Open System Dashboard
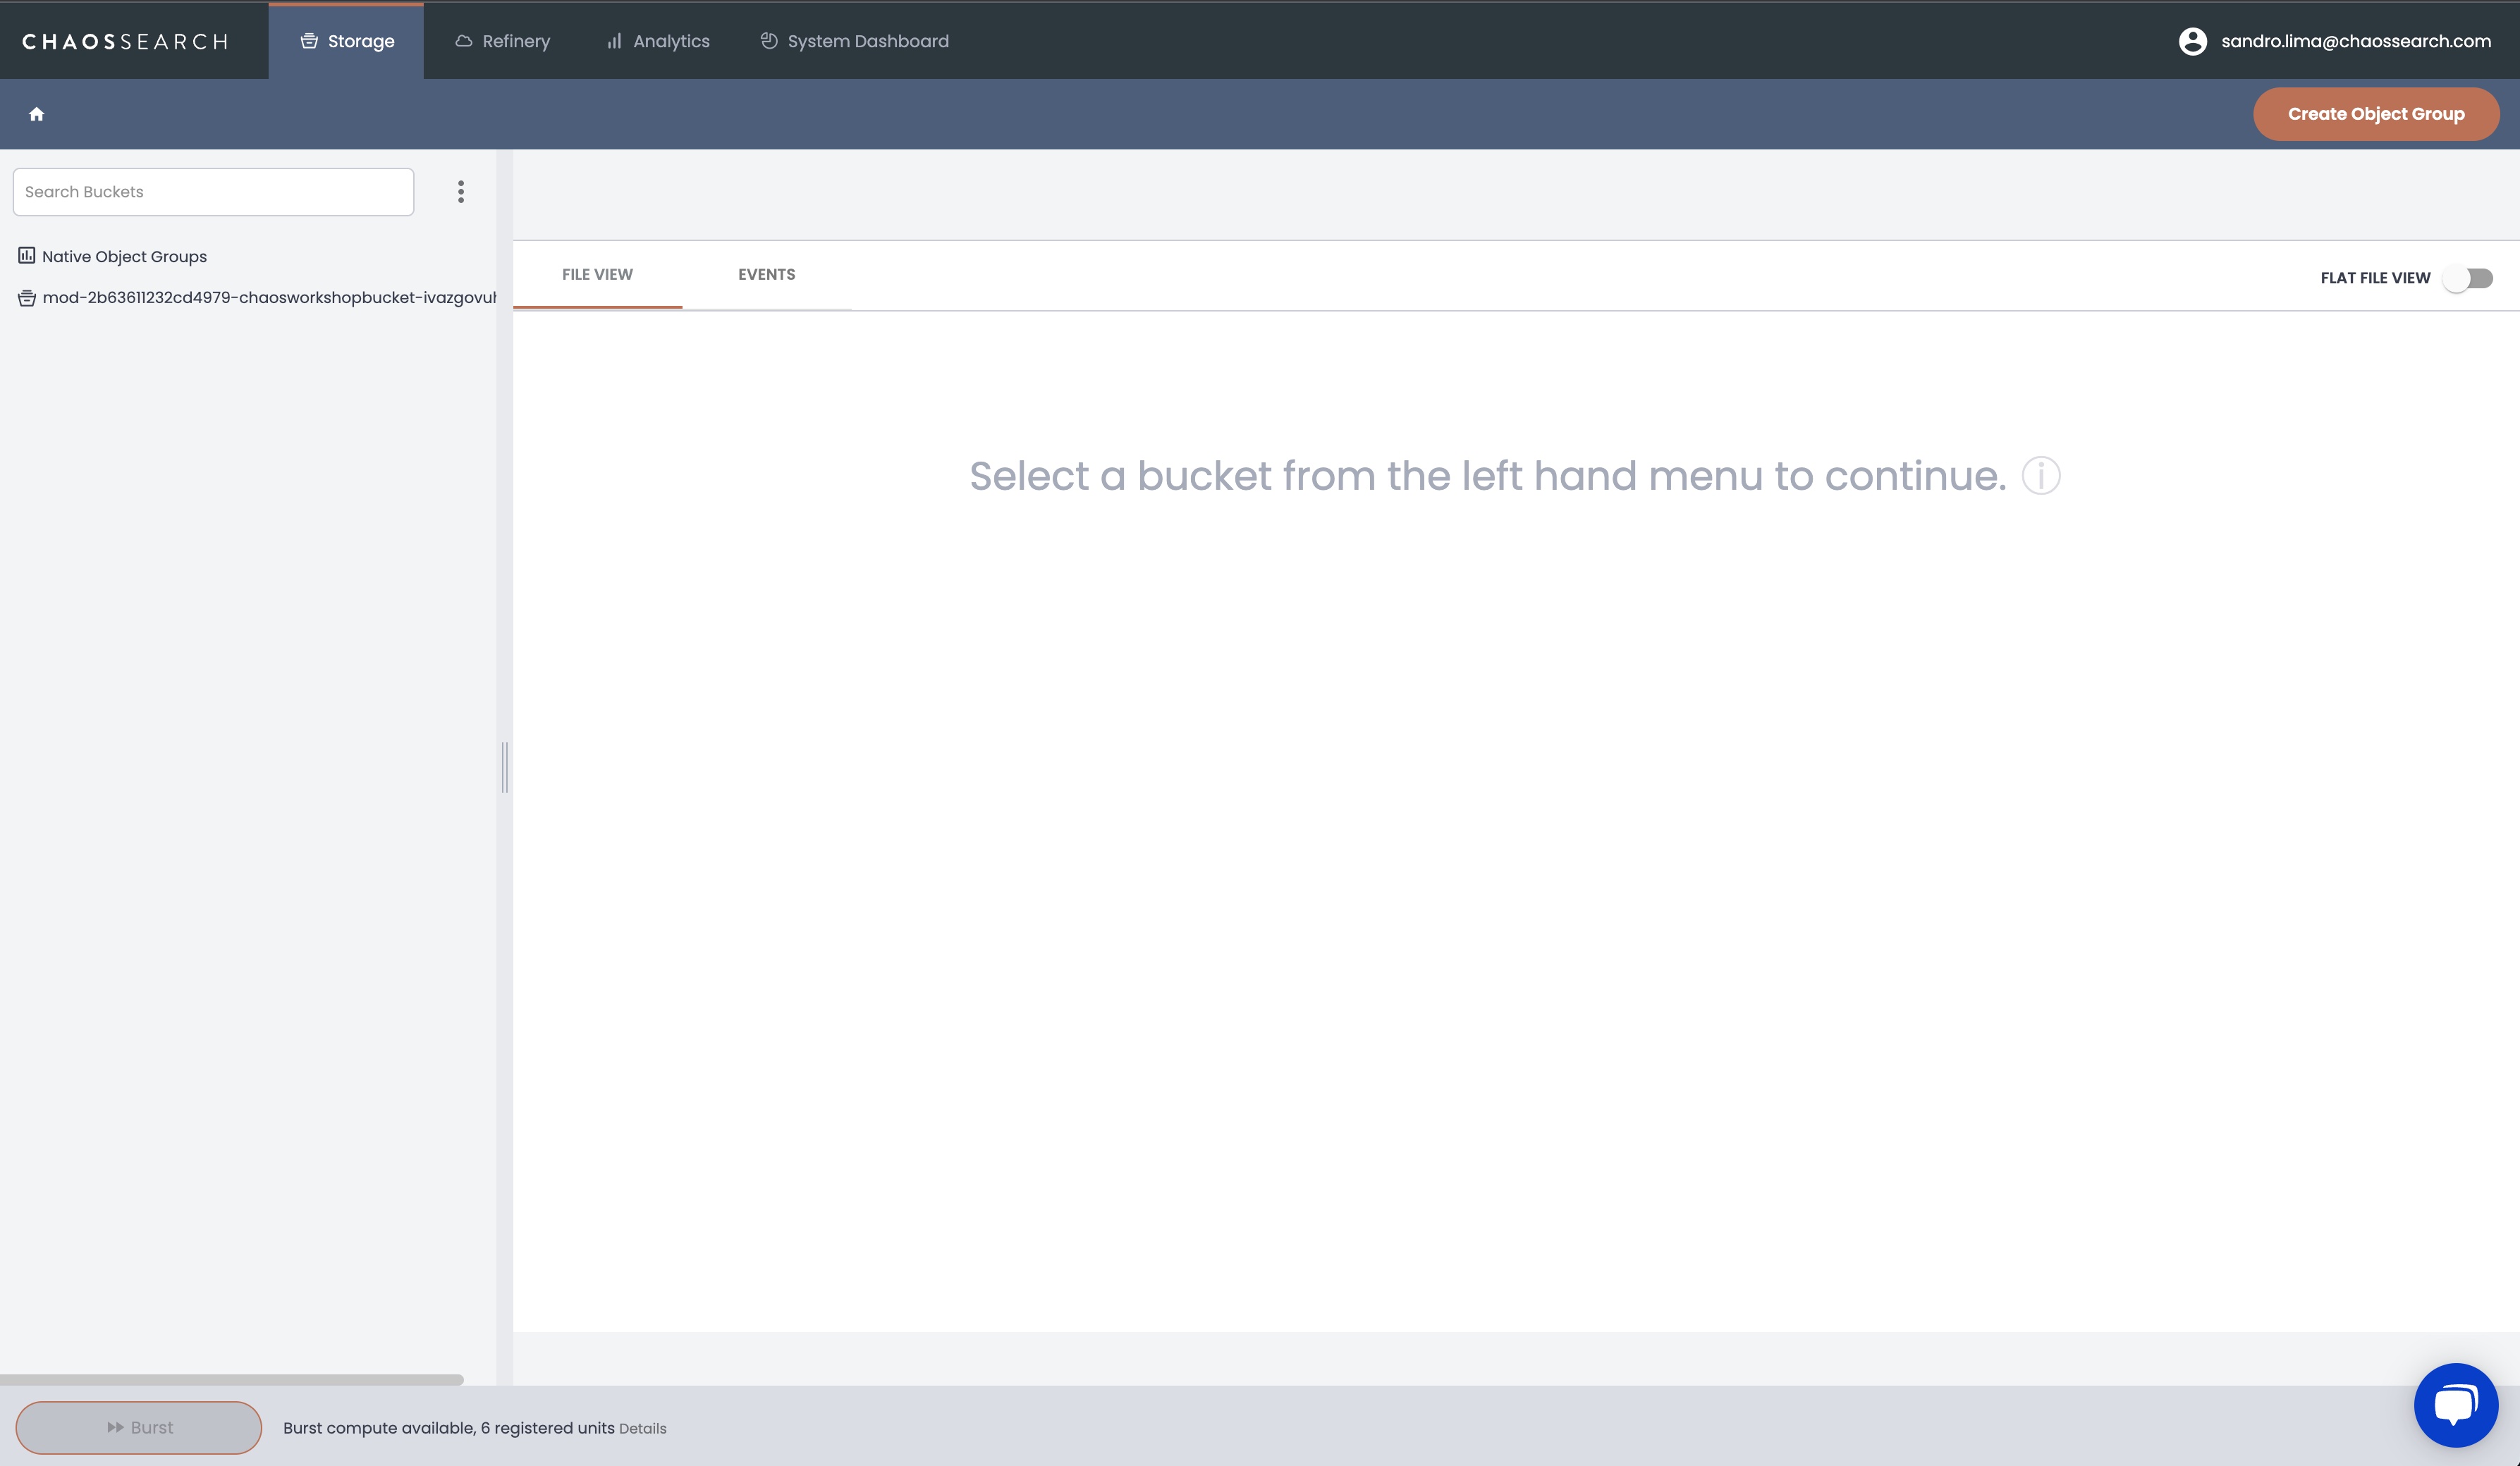 coord(855,41)
